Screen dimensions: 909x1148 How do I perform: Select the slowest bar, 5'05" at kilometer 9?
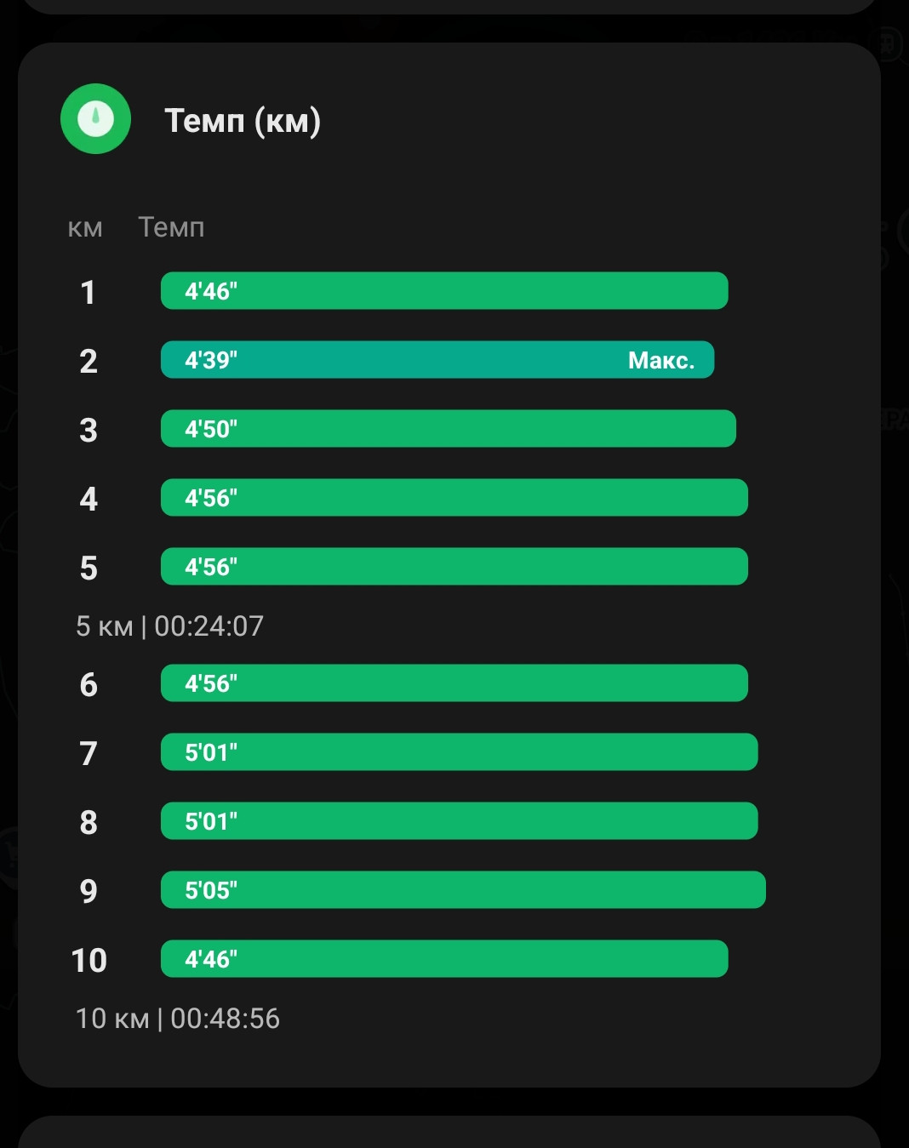coord(463,890)
